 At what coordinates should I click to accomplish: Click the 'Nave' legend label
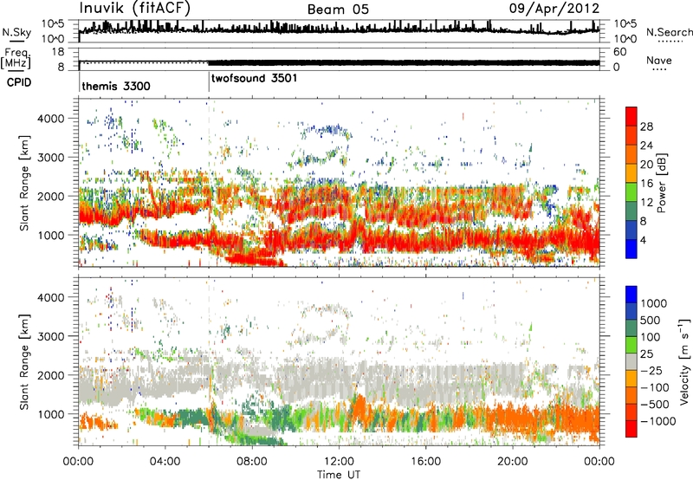click(659, 60)
